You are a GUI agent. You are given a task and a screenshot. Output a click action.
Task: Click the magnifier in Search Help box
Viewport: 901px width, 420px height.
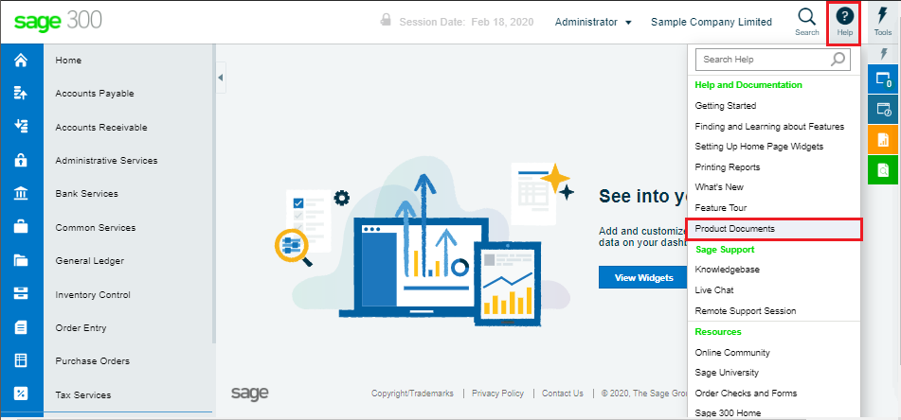[838, 59]
